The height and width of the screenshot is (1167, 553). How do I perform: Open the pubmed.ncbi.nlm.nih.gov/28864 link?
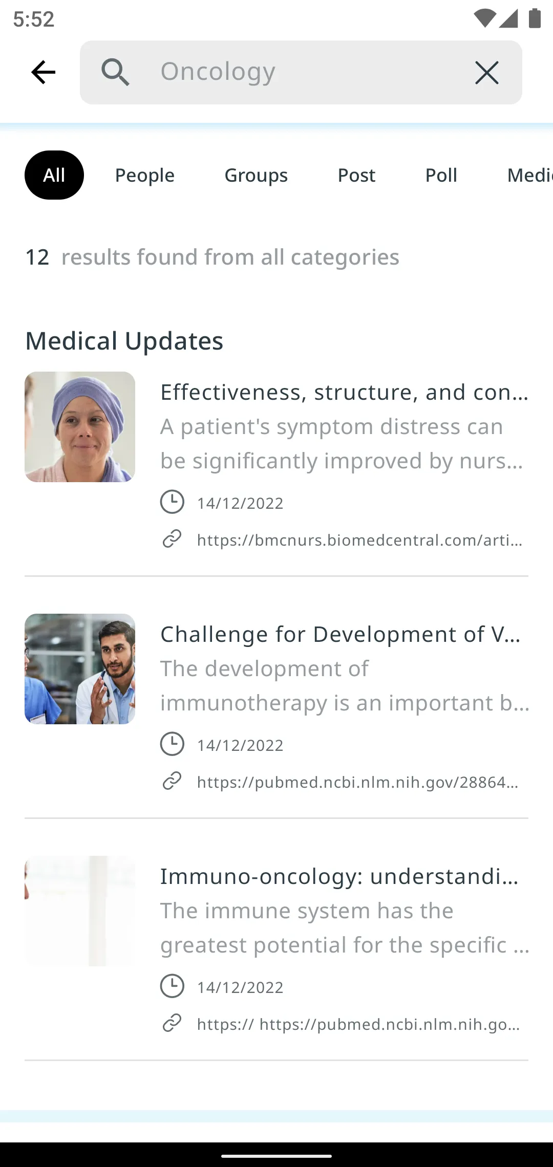(358, 782)
